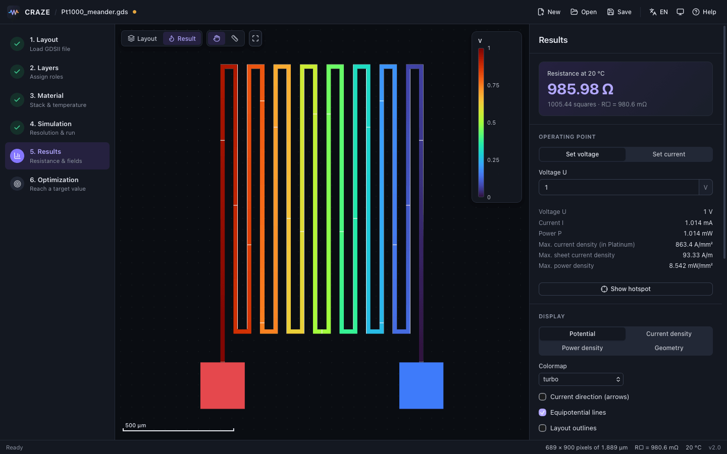Go to step 1. Layout

pyautogui.click(x=57, y=44)
